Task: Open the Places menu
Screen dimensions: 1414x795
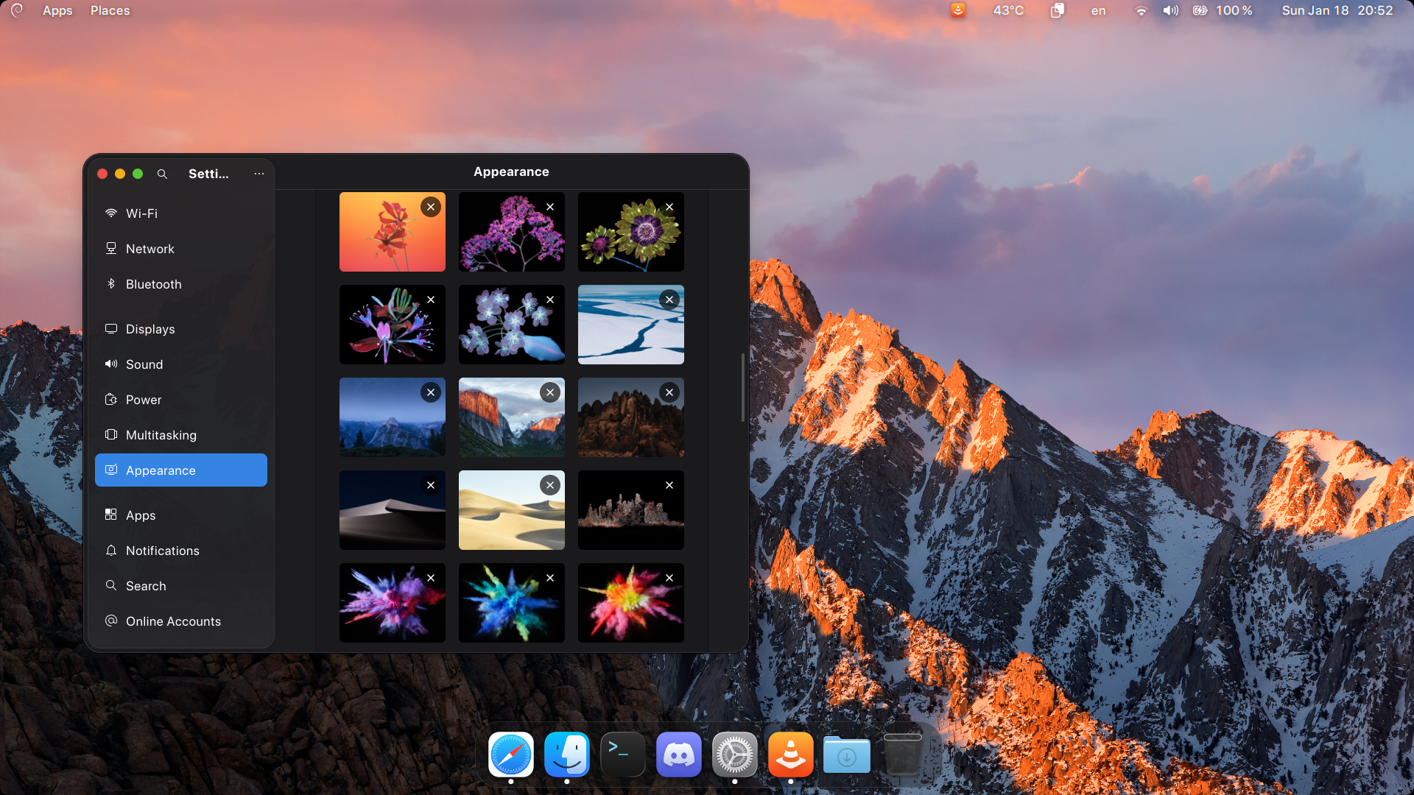Action: (x=110, y=10)
